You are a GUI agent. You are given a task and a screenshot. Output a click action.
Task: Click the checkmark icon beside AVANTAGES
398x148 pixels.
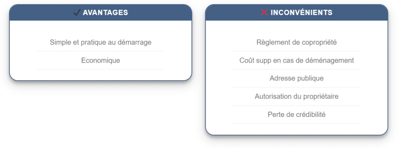[77, 12]
